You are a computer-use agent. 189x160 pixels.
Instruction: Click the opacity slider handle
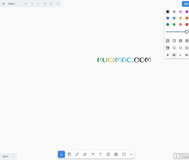(x=186, y=32)
